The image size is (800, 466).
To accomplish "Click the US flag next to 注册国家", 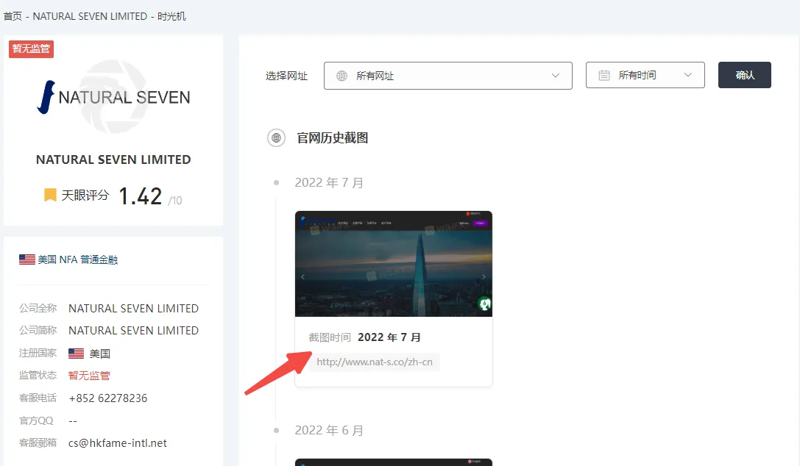I will point(76,354).
